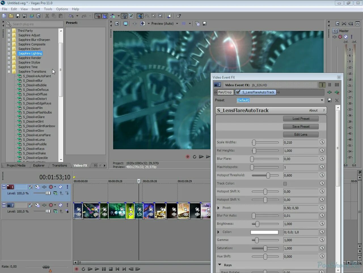The height and width of the screenshot is (273, 363).
Task: Click the Color swatch in the effect settings
Action: (x=264, y=232)
